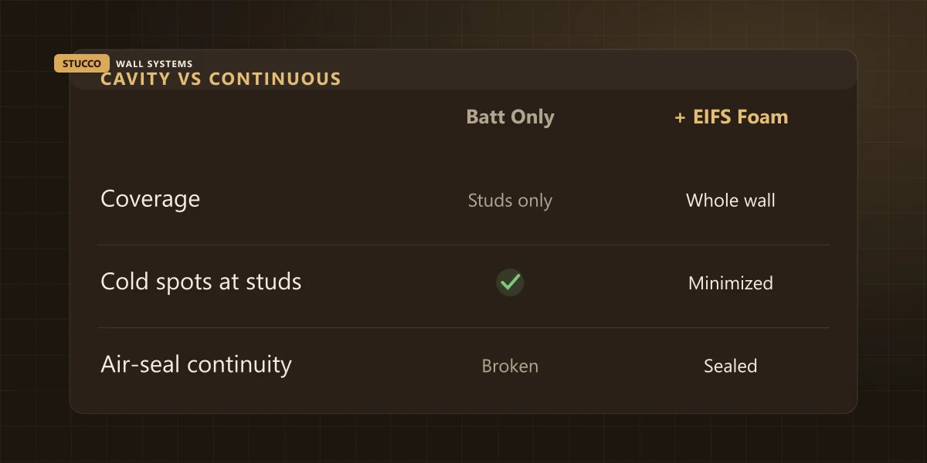
Task: Click the Cold spots at studs label
Action: 201,282
